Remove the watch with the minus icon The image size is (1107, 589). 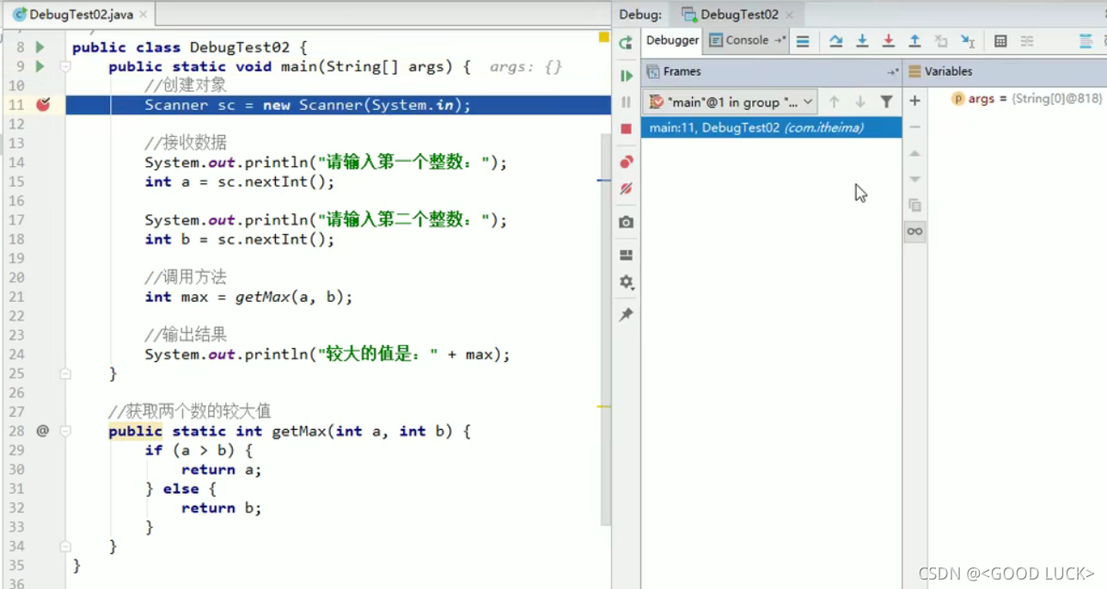pyautogui.click(x=914, y=126)
